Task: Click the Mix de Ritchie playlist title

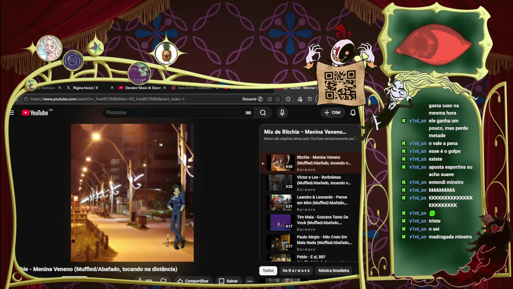Action: (305, 132)
